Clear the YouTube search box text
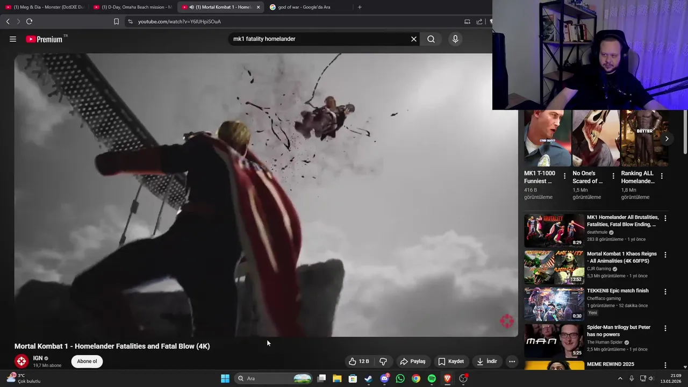The width and height of the screenshot is (688, 387). point(414,39)
